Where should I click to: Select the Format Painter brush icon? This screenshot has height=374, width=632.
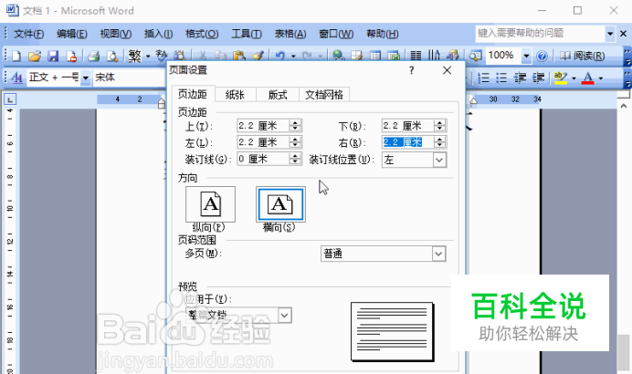coord(258,56)
